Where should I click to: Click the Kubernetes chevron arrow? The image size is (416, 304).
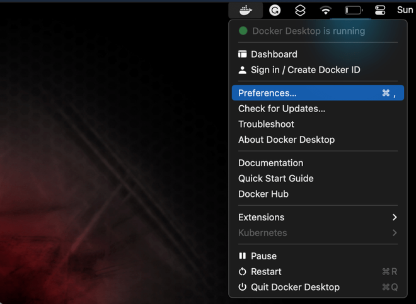(395, 233)
